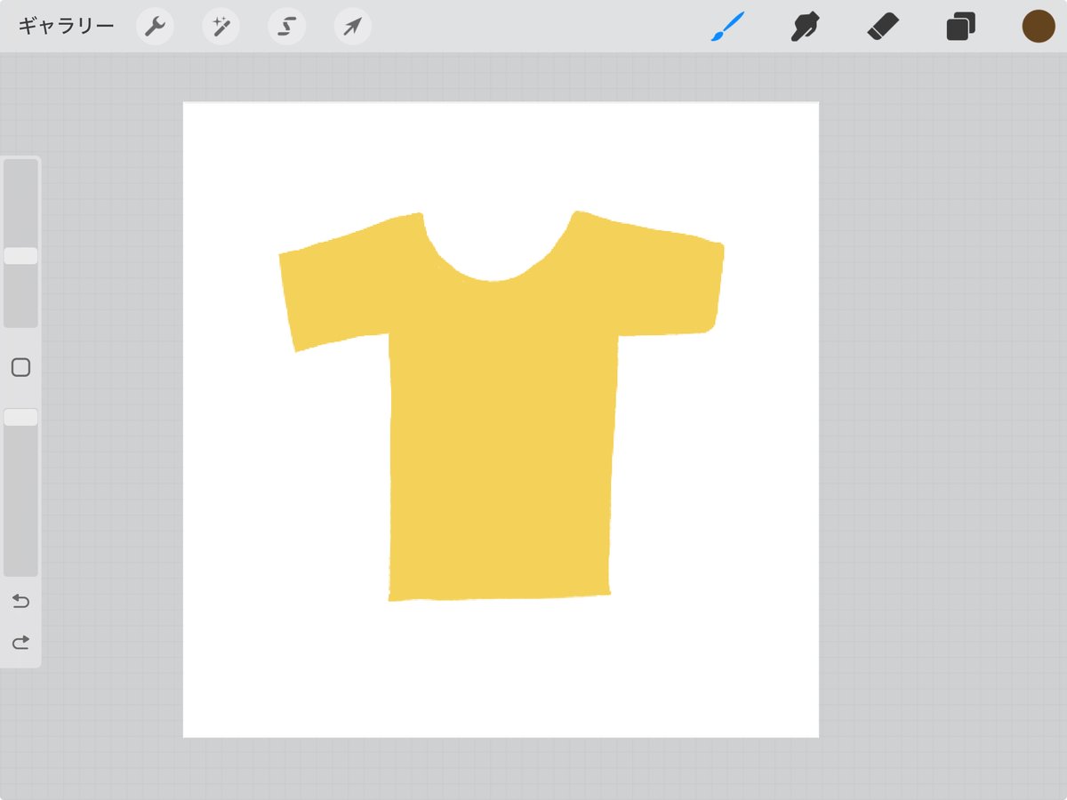Open the Layers panel
The height and width of the screenshot is (800, 1067).
[x=960, y=27]
